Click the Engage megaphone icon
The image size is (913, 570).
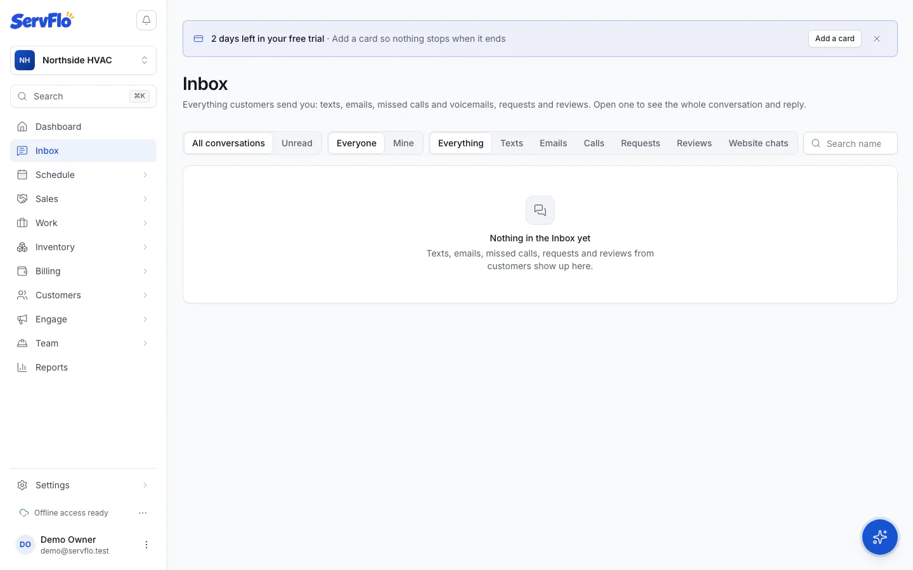[22, 319]
